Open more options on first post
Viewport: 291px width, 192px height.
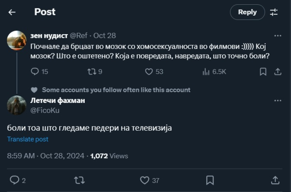point(278,36)
